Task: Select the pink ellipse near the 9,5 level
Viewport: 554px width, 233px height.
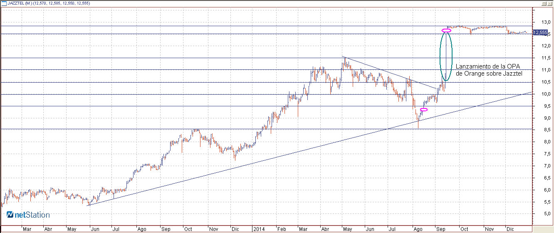Action: (x=424, y=110)
